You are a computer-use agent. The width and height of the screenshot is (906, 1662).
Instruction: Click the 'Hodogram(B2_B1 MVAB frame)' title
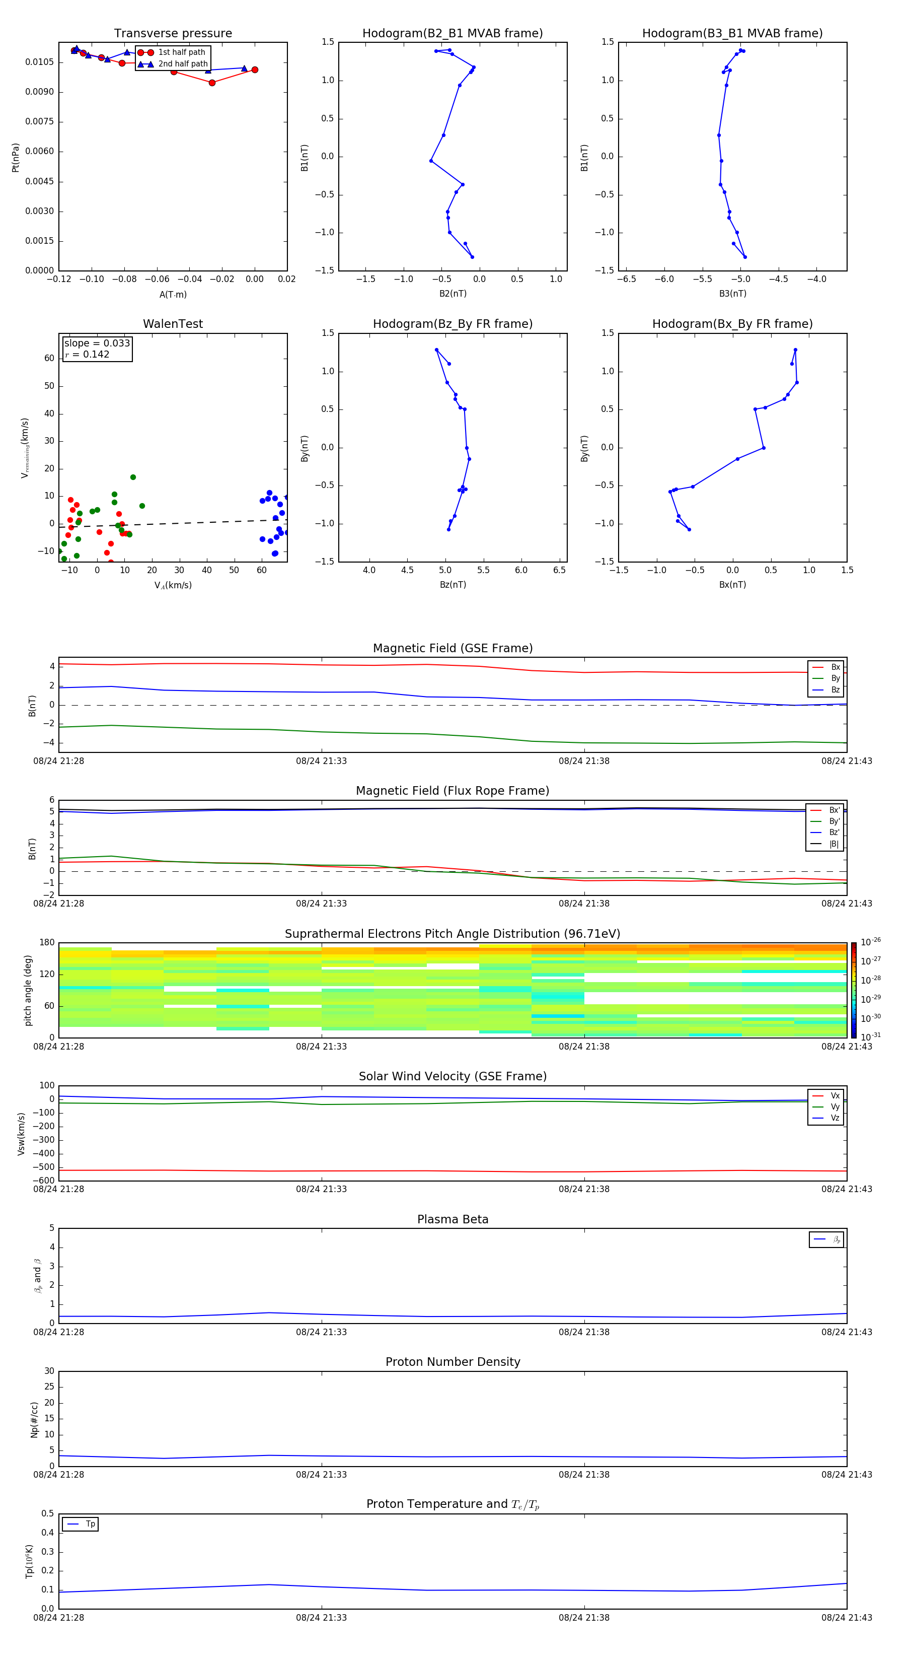point(452,34)
